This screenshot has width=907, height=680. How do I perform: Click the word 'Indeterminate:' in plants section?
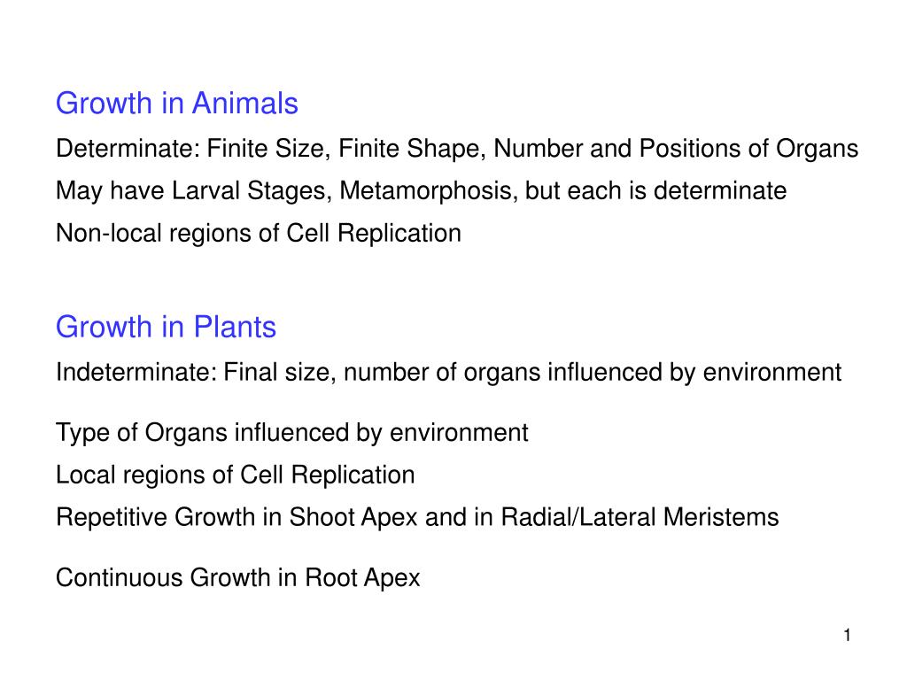(x=136, y=373)
